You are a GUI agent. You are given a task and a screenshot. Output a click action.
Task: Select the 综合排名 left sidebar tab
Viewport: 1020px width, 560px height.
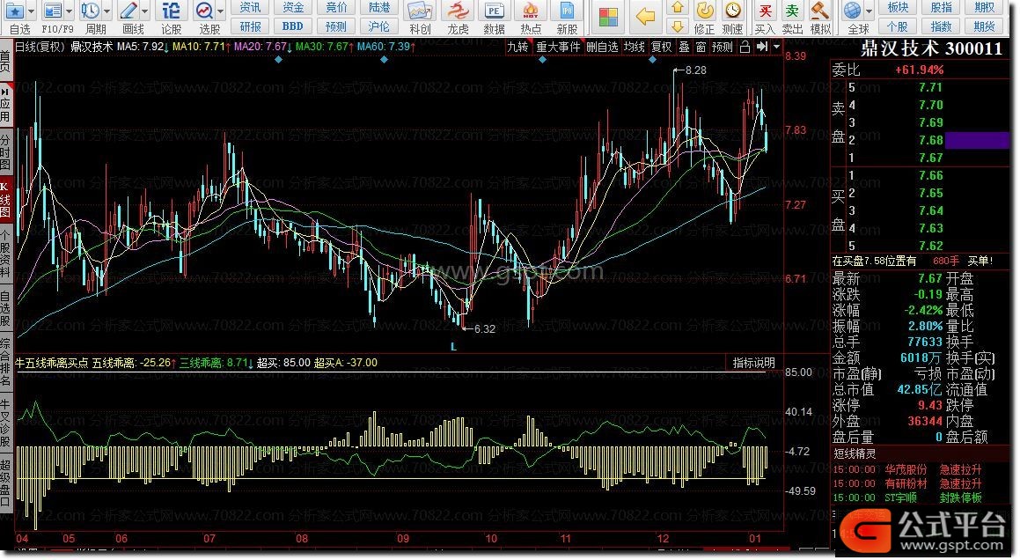click(6, 362)
